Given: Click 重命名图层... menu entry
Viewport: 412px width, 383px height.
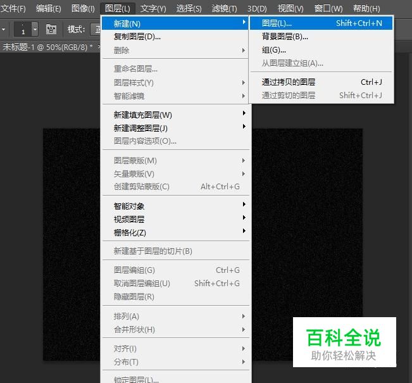Looking at the screenshot, I should click(x=175, y=69).
